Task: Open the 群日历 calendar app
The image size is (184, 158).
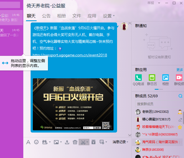Action: pyautogui.click(x=152, y=80)
